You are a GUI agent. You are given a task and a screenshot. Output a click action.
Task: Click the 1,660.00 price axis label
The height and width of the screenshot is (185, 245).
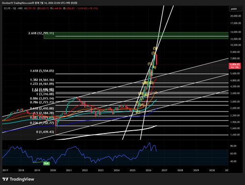(235, 128)
